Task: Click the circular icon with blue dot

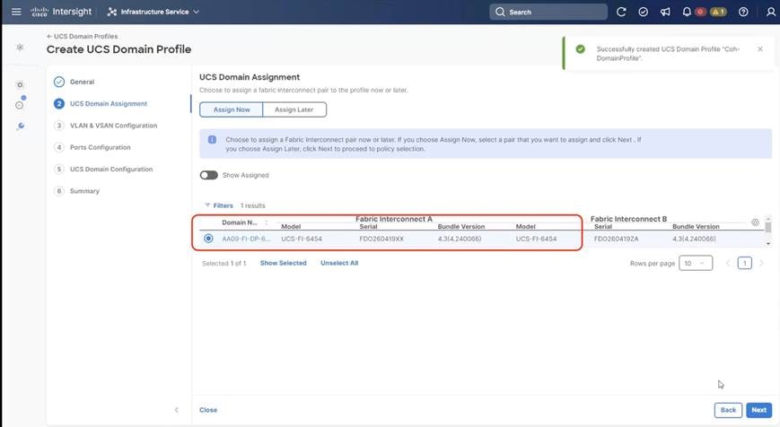Action: click(x=20, y=103)
